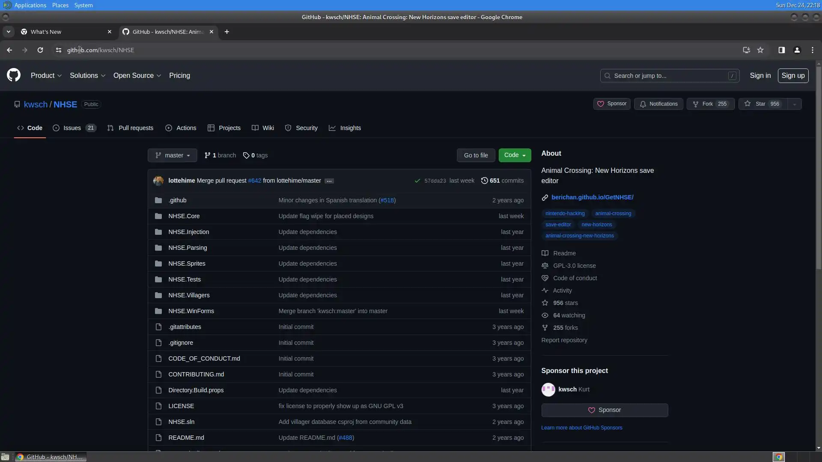Open Chrome three-dot menu
This screenshot has height=462, width=822.
point(813,50)
